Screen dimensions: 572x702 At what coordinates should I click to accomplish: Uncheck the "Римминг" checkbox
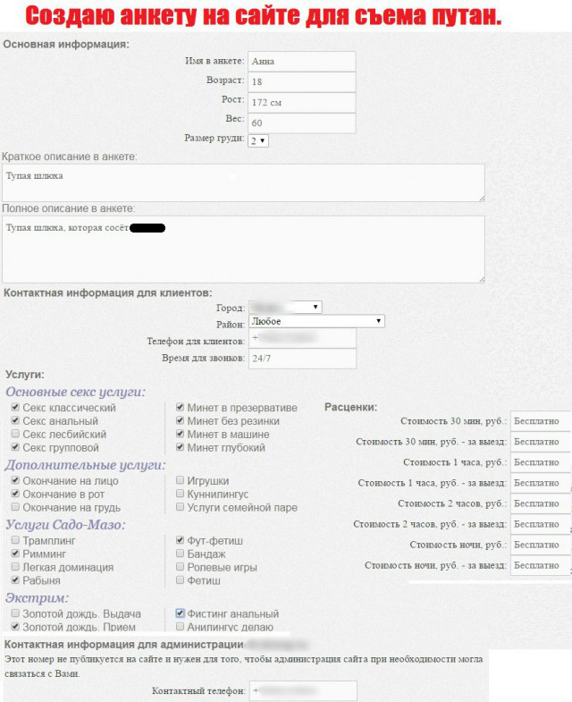[16, 554]
